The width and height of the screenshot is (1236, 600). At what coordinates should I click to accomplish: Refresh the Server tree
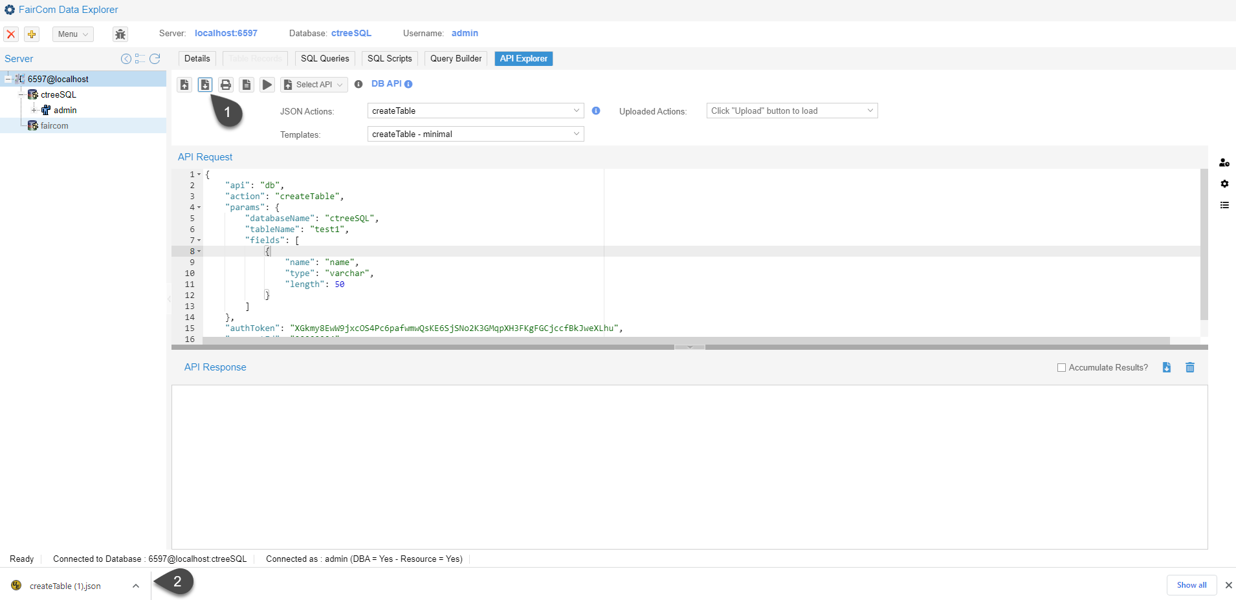coord(155,59)
